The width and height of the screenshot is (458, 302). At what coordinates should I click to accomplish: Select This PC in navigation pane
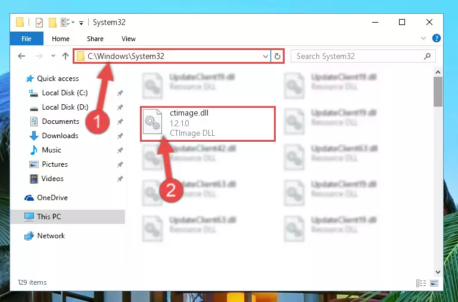point(68,217)
